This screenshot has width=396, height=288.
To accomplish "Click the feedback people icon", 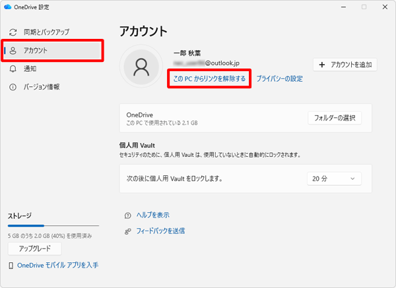I will click(x=128, y=231).
